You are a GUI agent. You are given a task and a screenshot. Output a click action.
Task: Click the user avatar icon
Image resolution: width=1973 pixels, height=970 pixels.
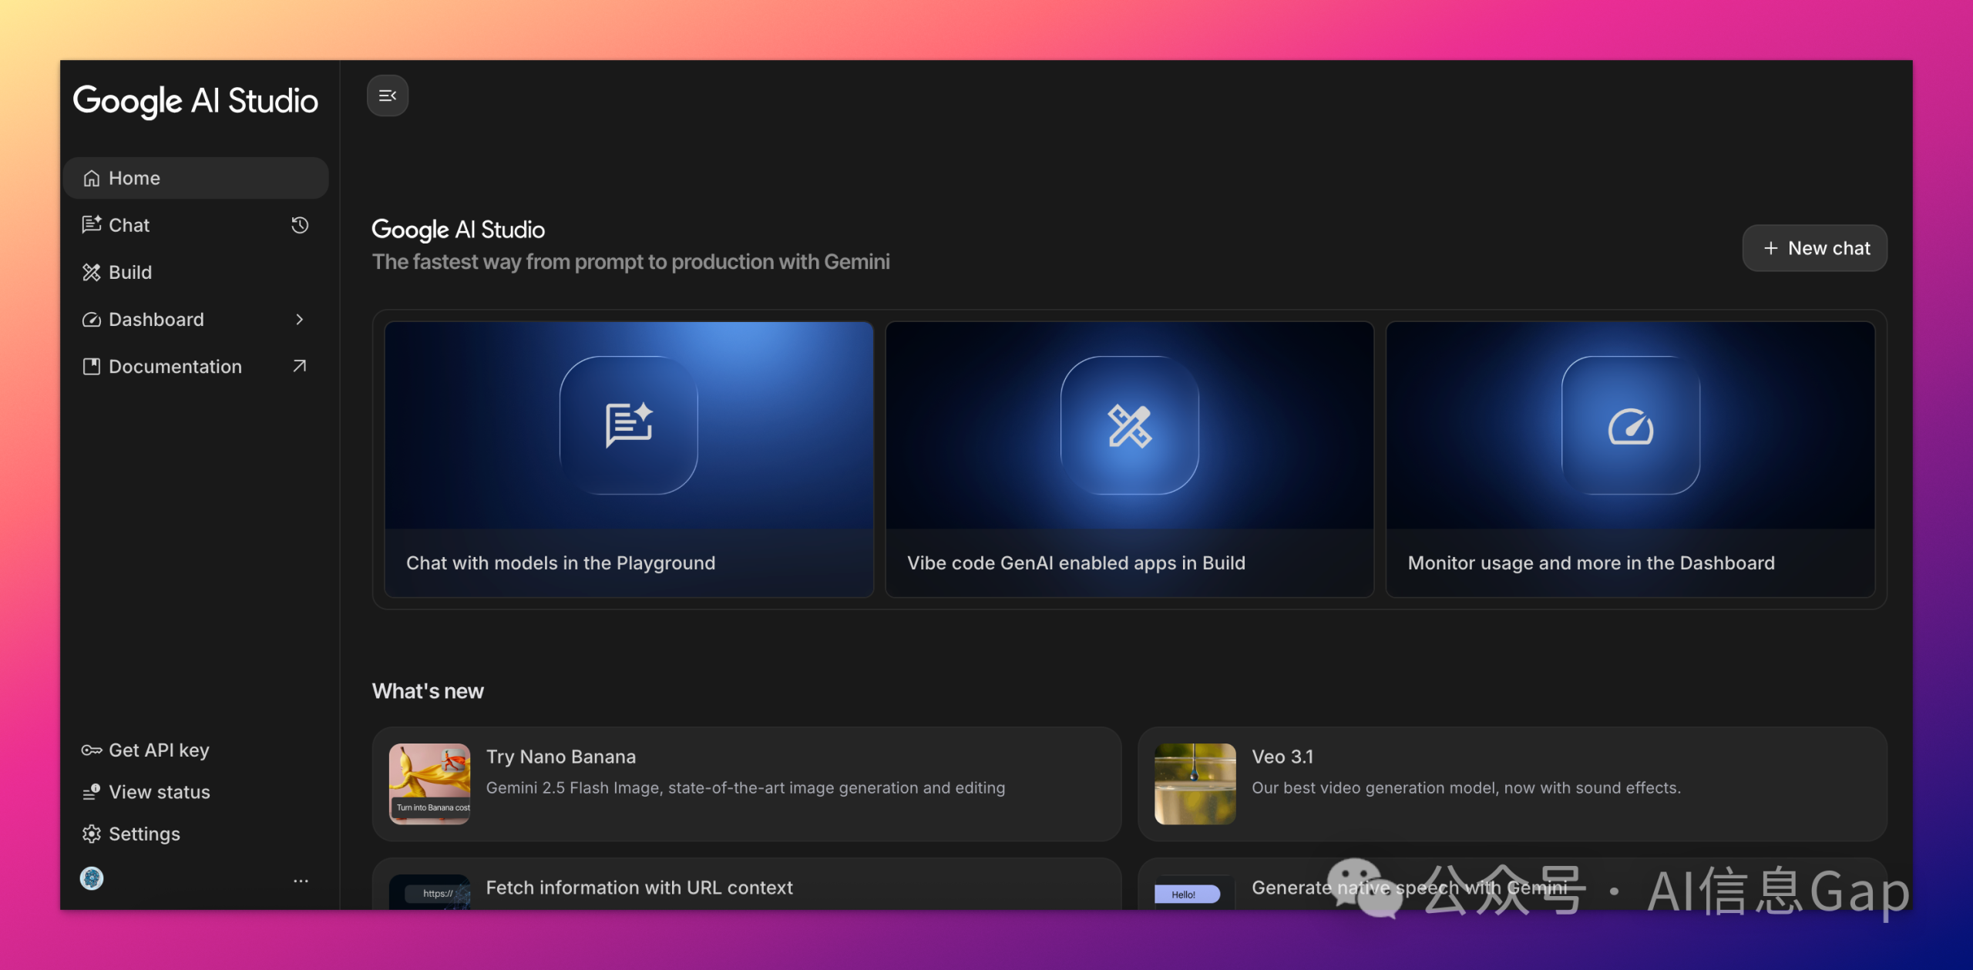point(92,878)
